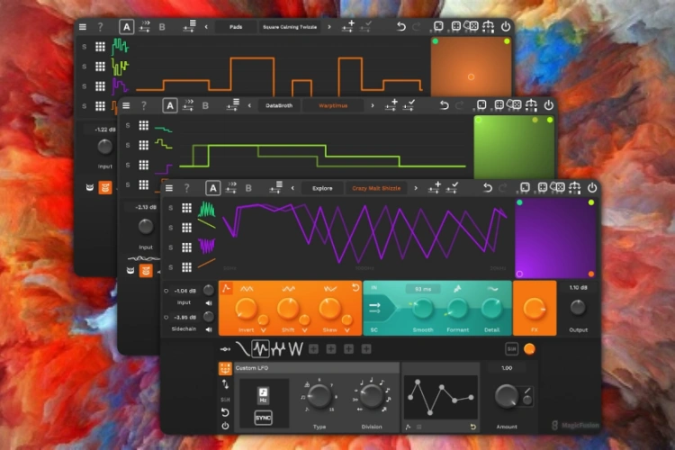Click single-dice randomize in Crazy Malt Shizzle window
Image resolution: width=675 pixels, height=450 pixels.
525,188
